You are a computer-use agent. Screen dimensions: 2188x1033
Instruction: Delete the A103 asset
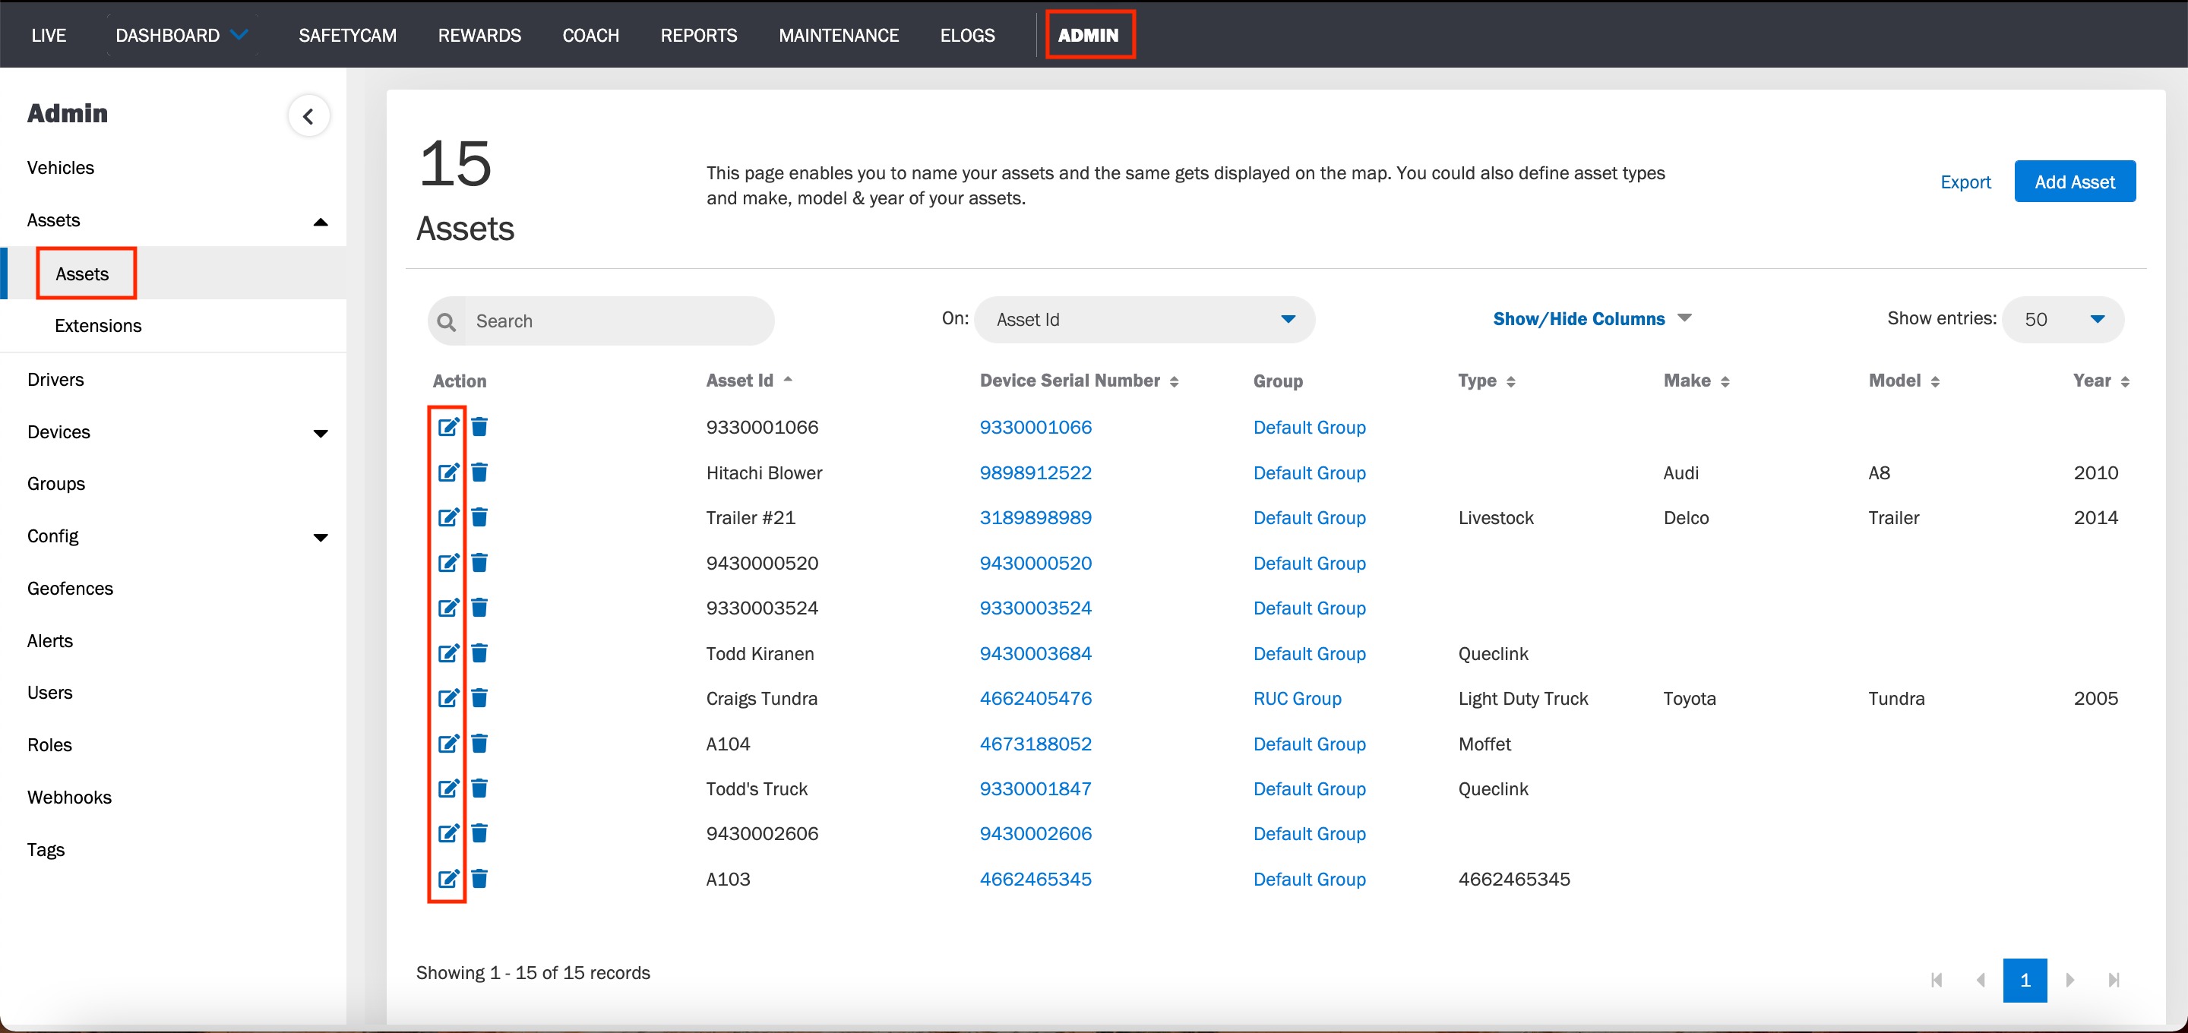click(480, 878)
